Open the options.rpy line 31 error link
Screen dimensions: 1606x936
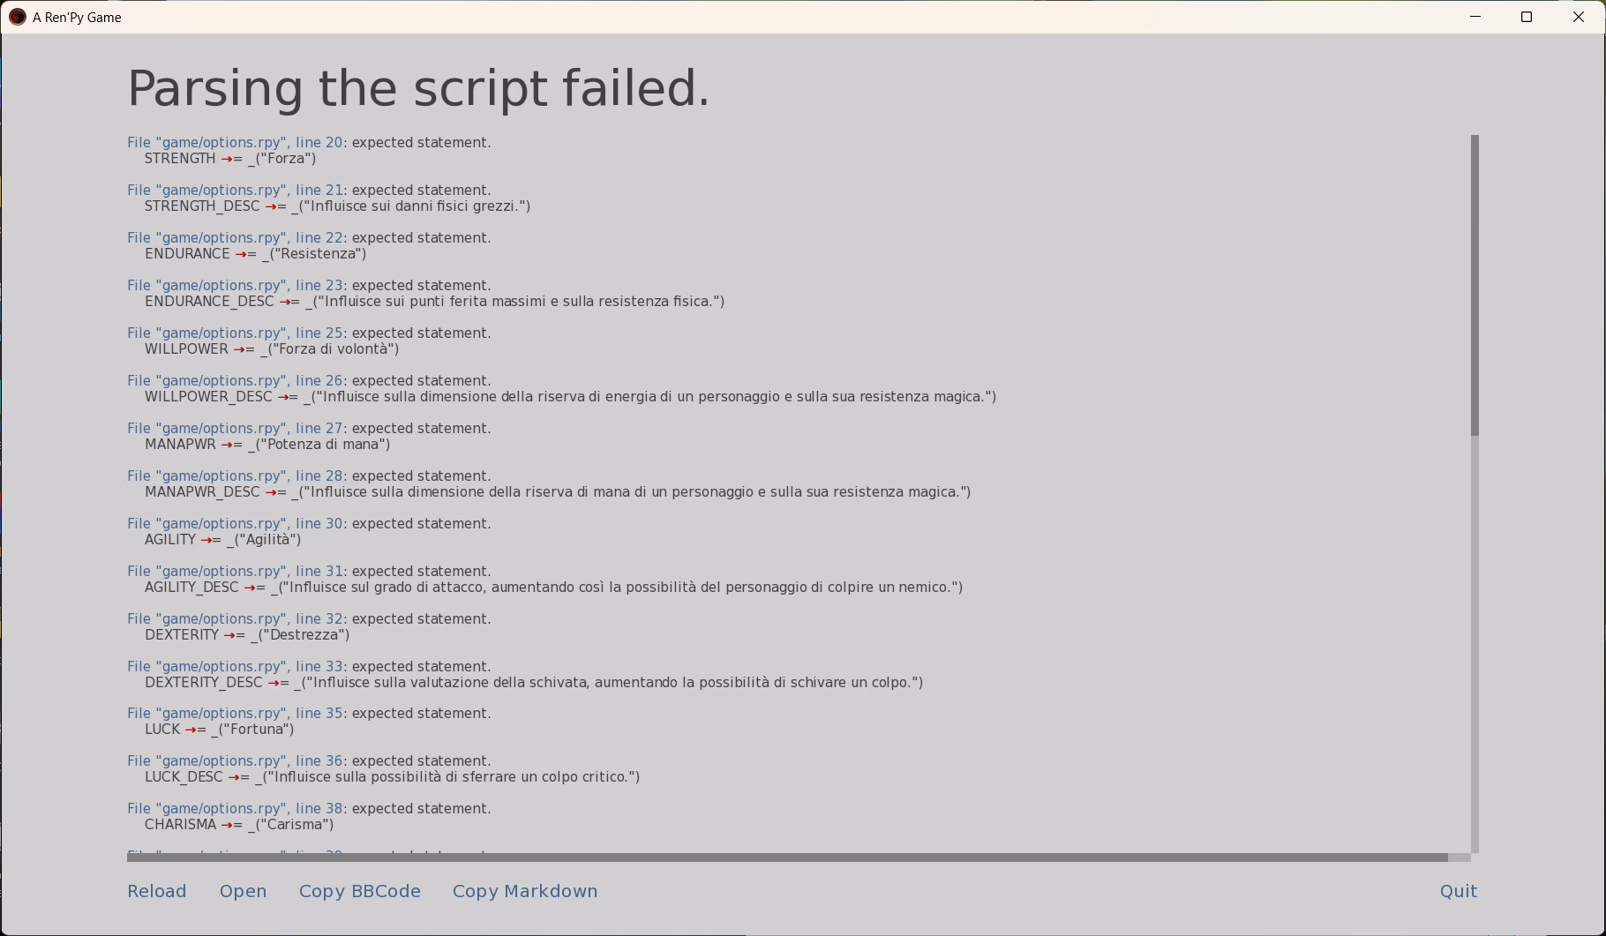click(235, 571)
